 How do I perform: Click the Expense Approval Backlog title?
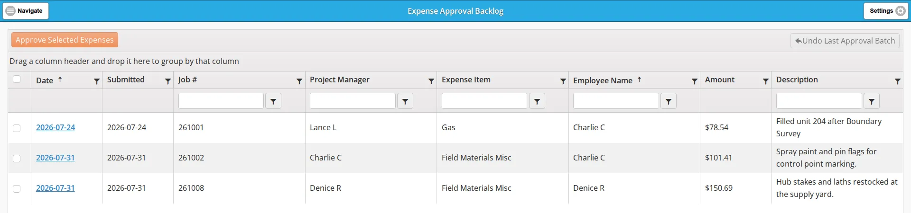tap(455, 11)
